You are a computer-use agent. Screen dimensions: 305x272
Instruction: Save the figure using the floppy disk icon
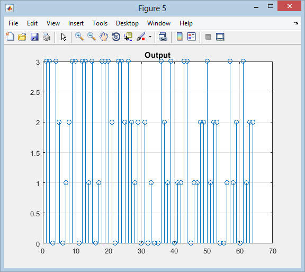34,37
